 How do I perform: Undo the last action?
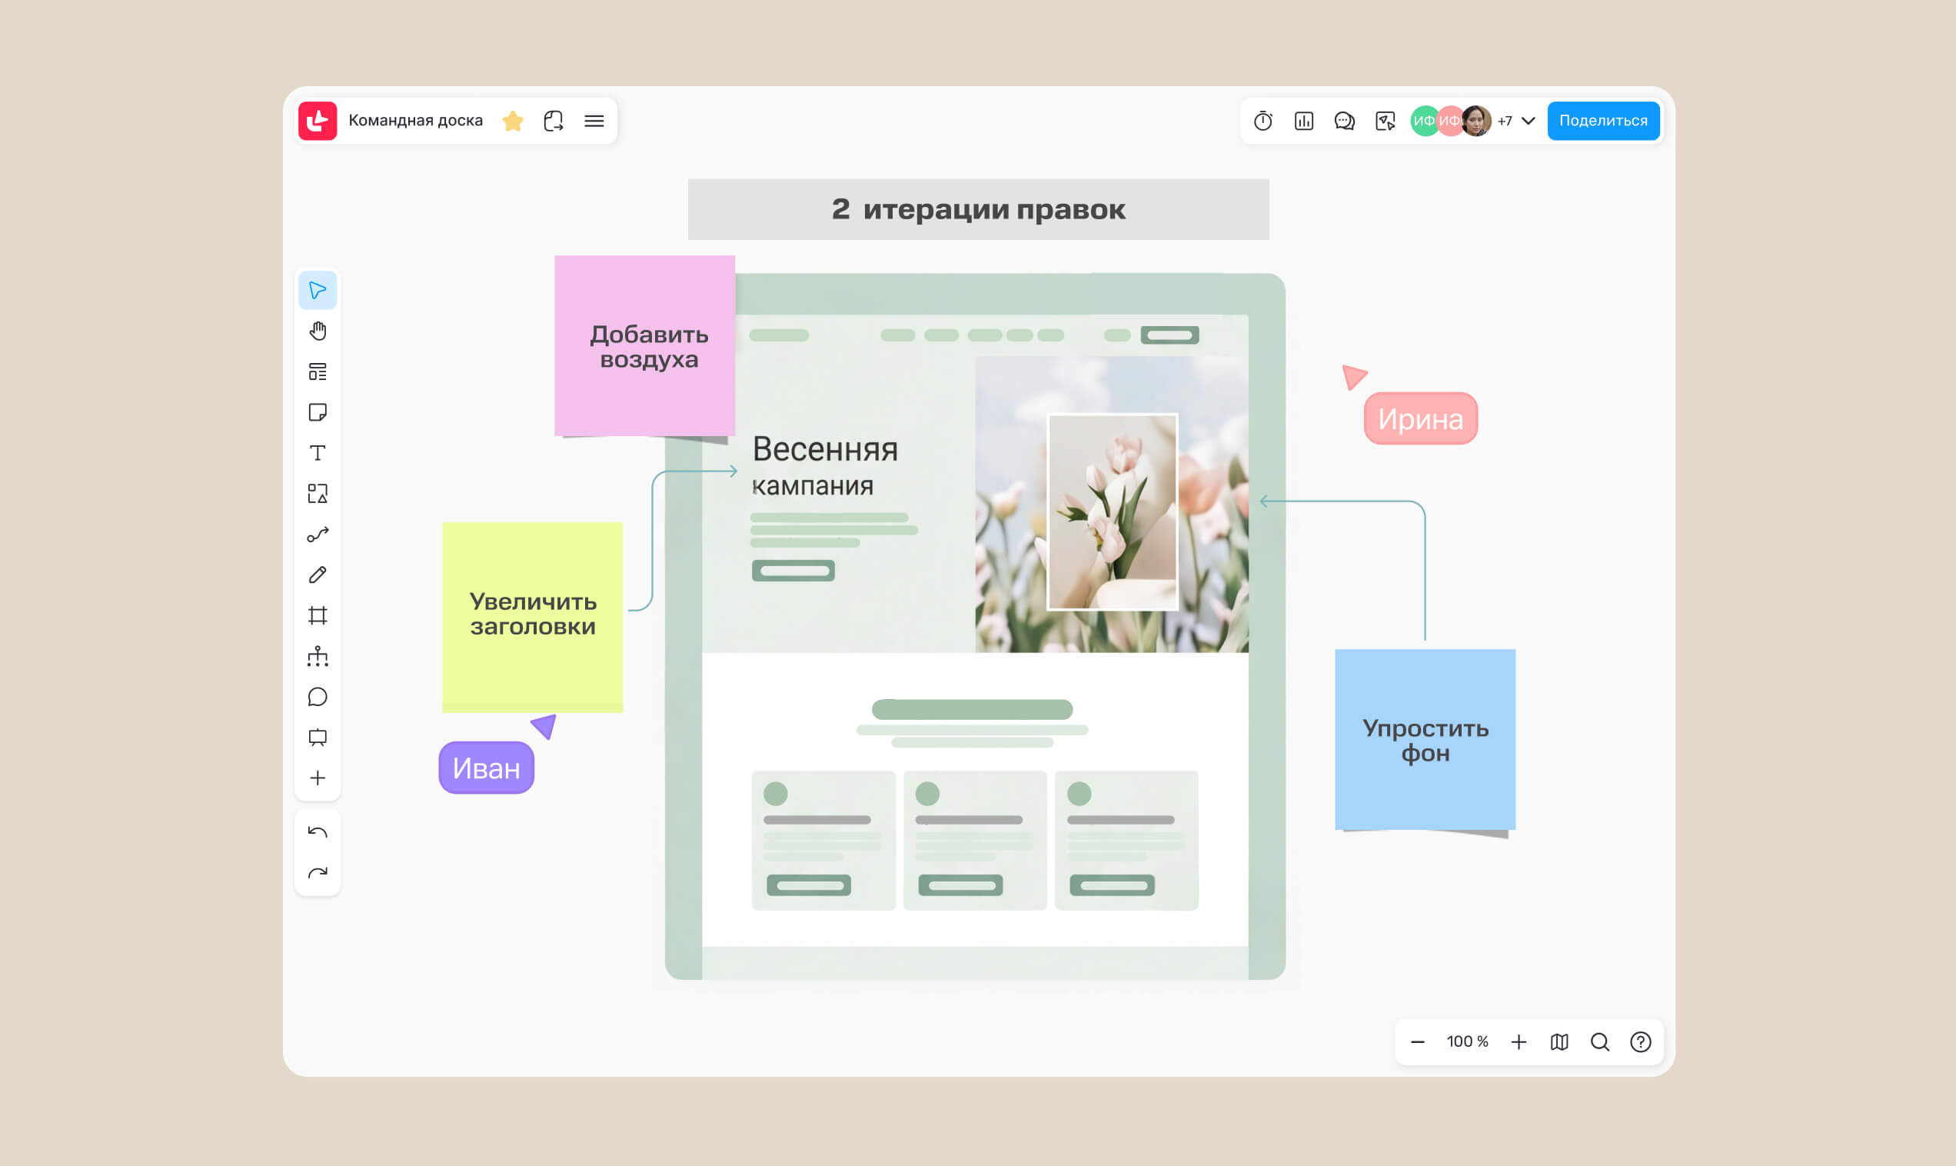tap(318, 832)
